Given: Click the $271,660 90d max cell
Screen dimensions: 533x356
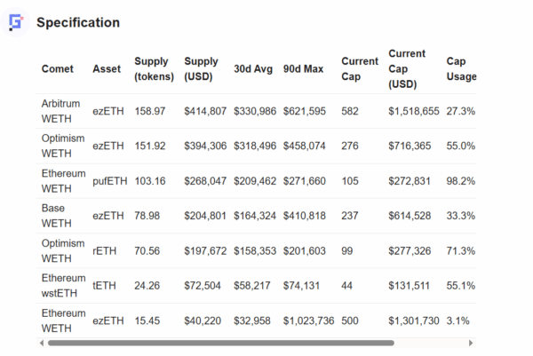Looking at the screenshot, I should [305, 181].
